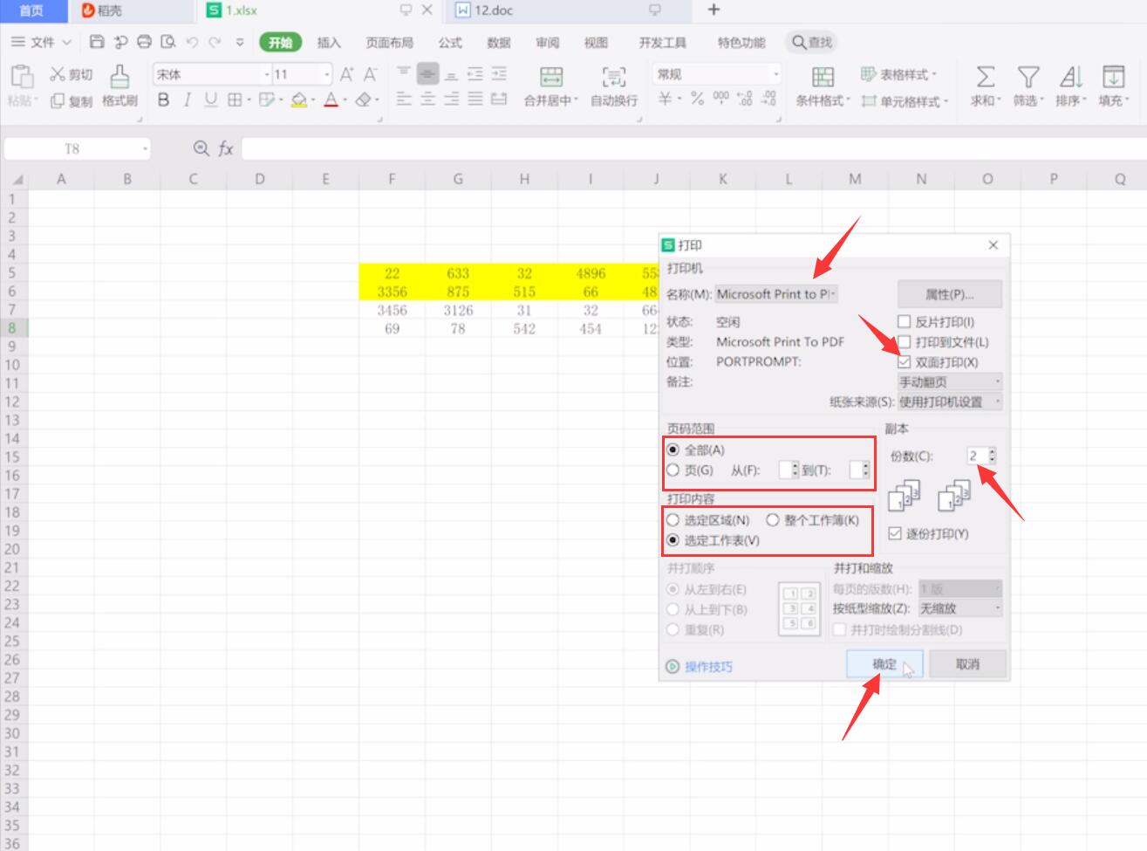Click the clear format eraser icon

pos(364,100)
